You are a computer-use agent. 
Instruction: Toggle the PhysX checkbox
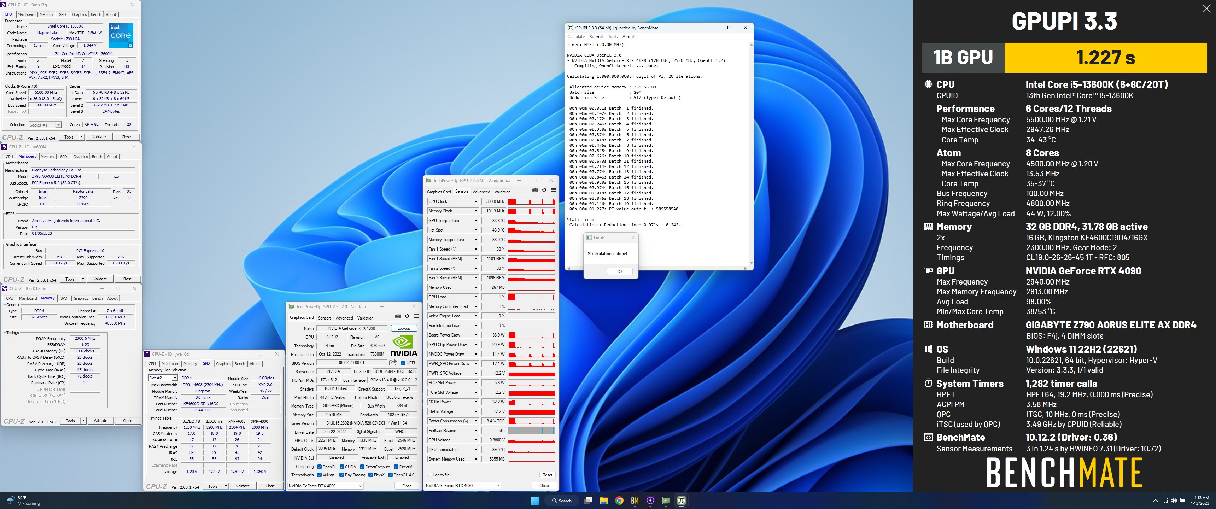(370, 475)
